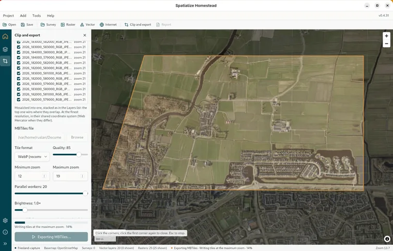Click the MBTiles file path field
Viewport: 393px width, 251px height.
pos(40,137)
